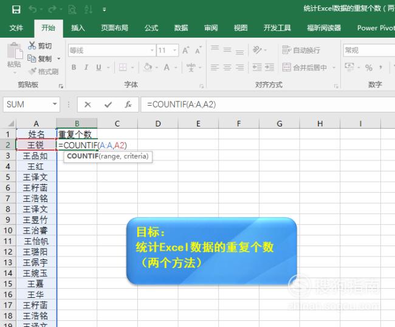Click the confirm checkmark in formula bar
395x327 pixels.
coord(108,105)
